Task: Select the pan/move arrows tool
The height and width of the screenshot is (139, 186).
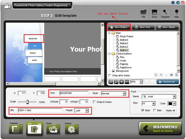Action: [x=121, y=82]
